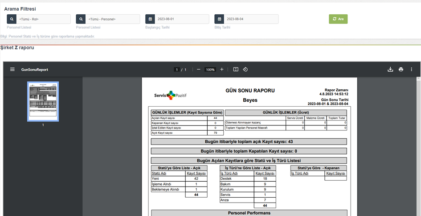The height and width of the screenshot is (216, 421).
Task: Click the calendar icon for end date
Action: coord(219,19)
